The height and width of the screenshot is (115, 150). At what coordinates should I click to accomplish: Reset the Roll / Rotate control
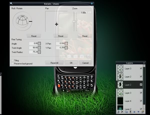point(34,36)
